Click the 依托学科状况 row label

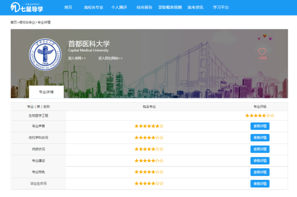pyautogui.click(x=38, y=138)
